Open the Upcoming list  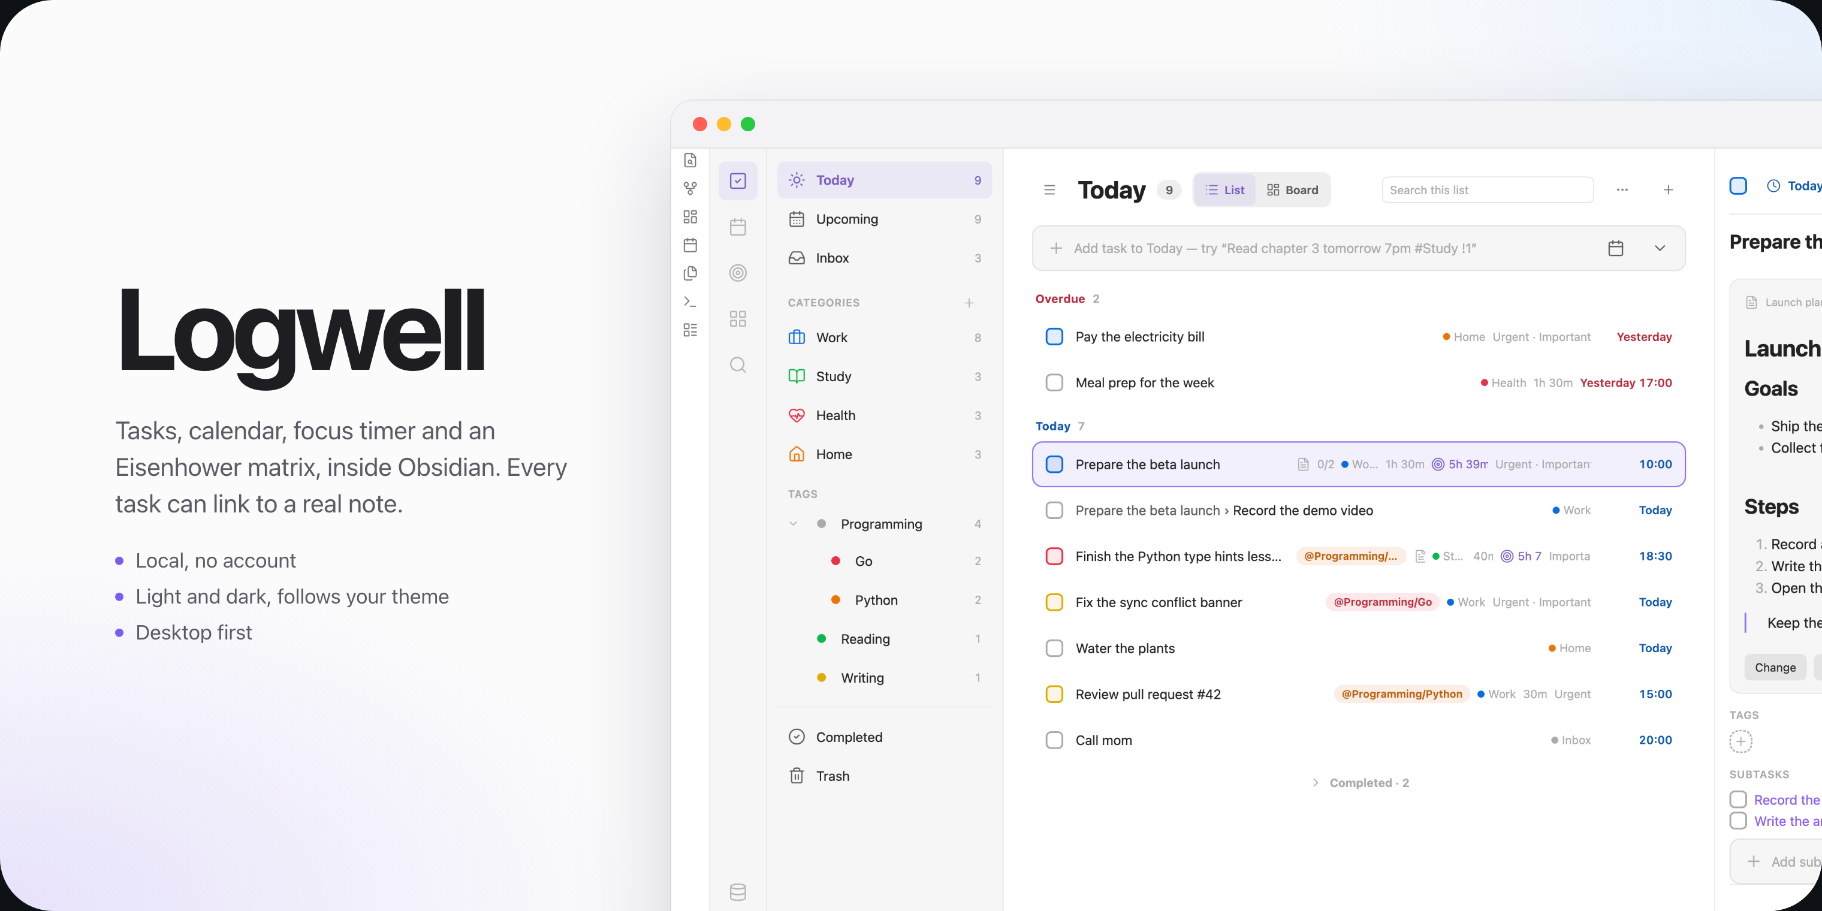click(x=884, y=219)
